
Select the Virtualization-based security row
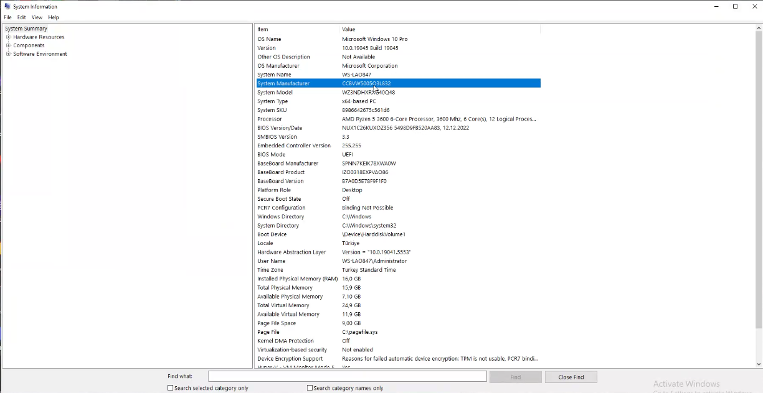point(399,350)
